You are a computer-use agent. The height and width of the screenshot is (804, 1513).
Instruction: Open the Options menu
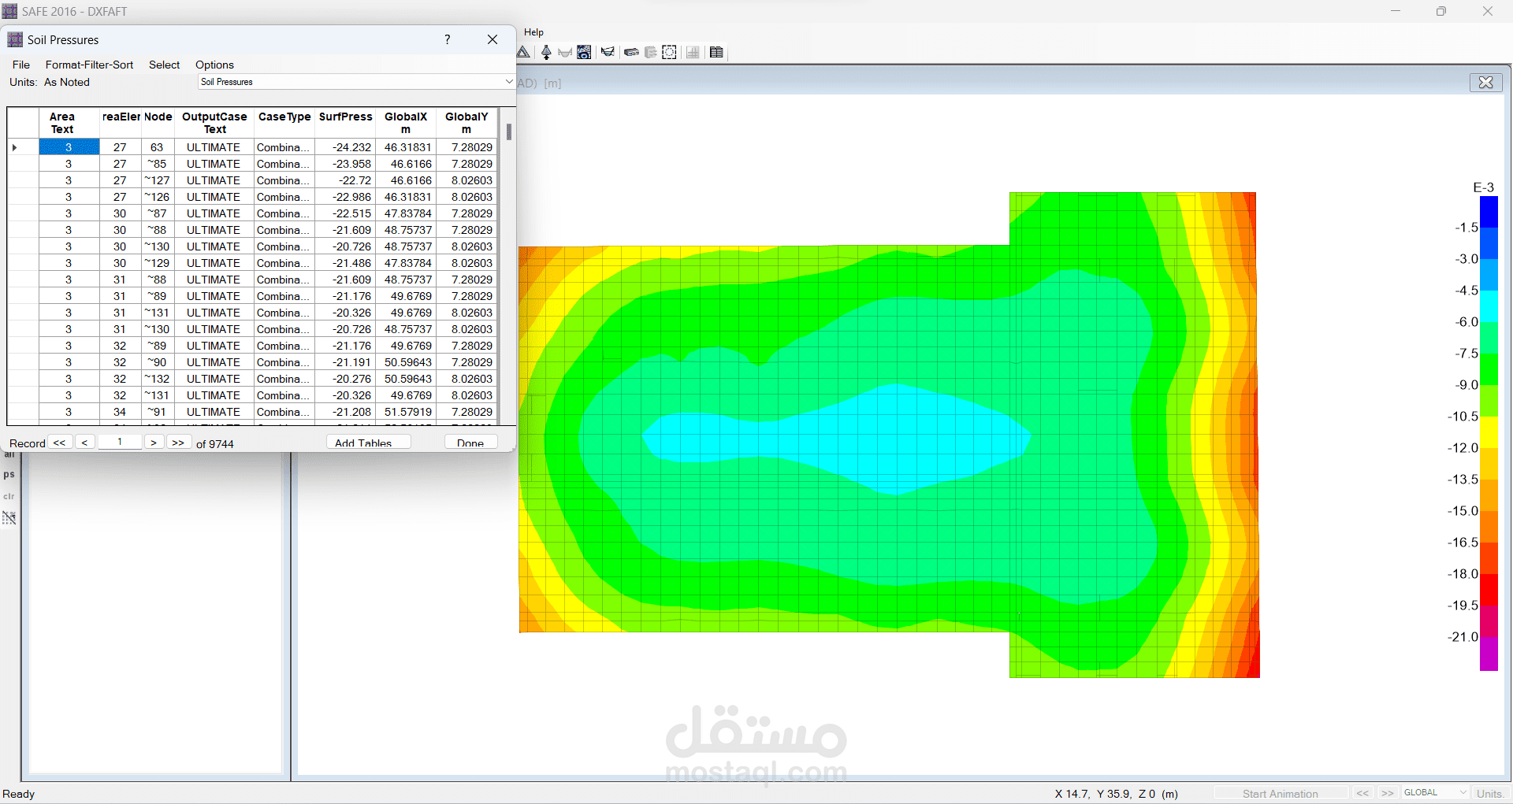214,65
